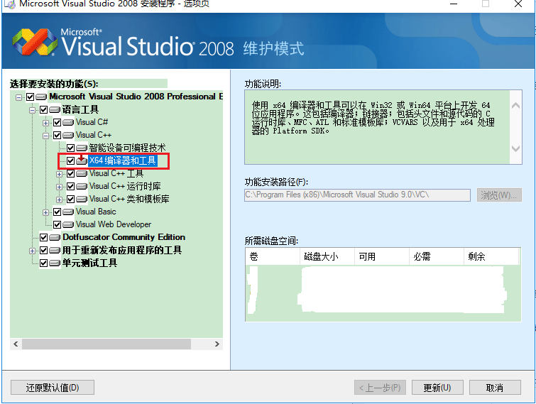Click the 功能说明 description box's scroll down arrow
Screen dimensions: 536x404
515,148
